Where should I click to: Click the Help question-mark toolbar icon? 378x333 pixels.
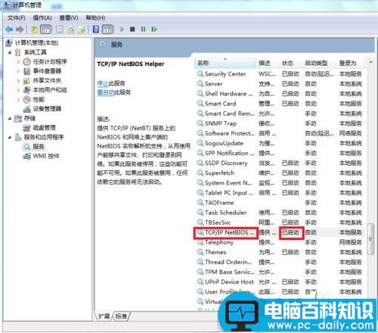96,30
